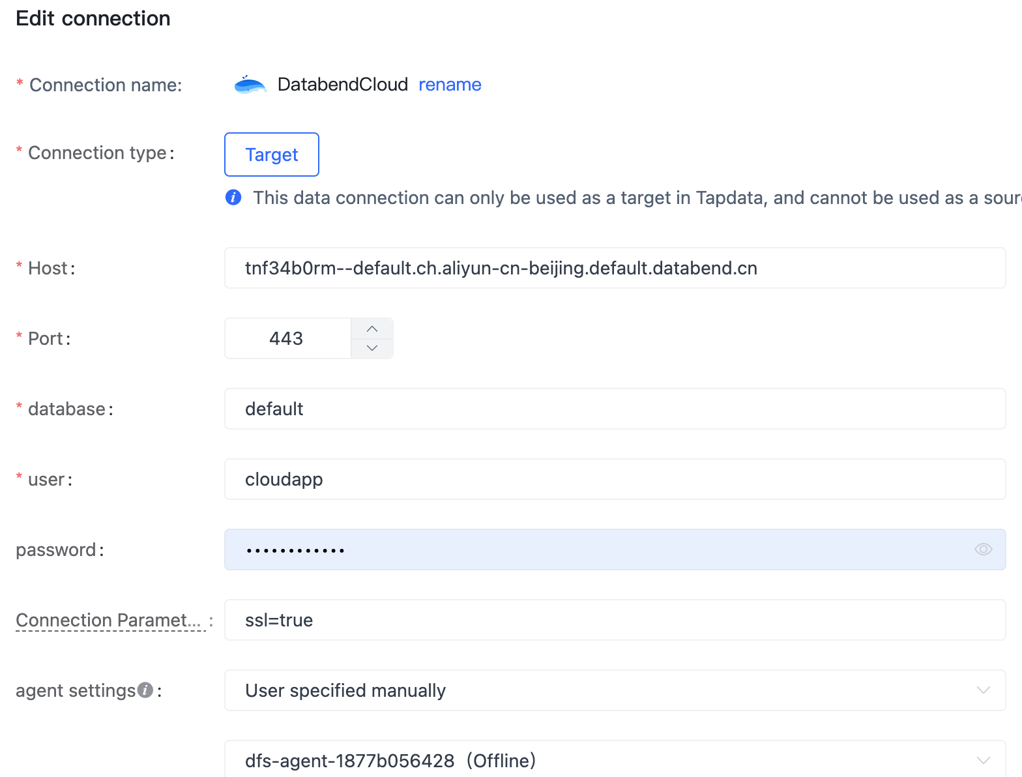Focus the Host input field
1022x777 pixels.
615,268
